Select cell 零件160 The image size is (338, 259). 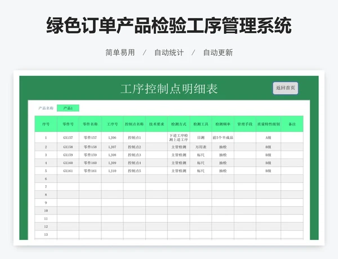tap(90, 163)
